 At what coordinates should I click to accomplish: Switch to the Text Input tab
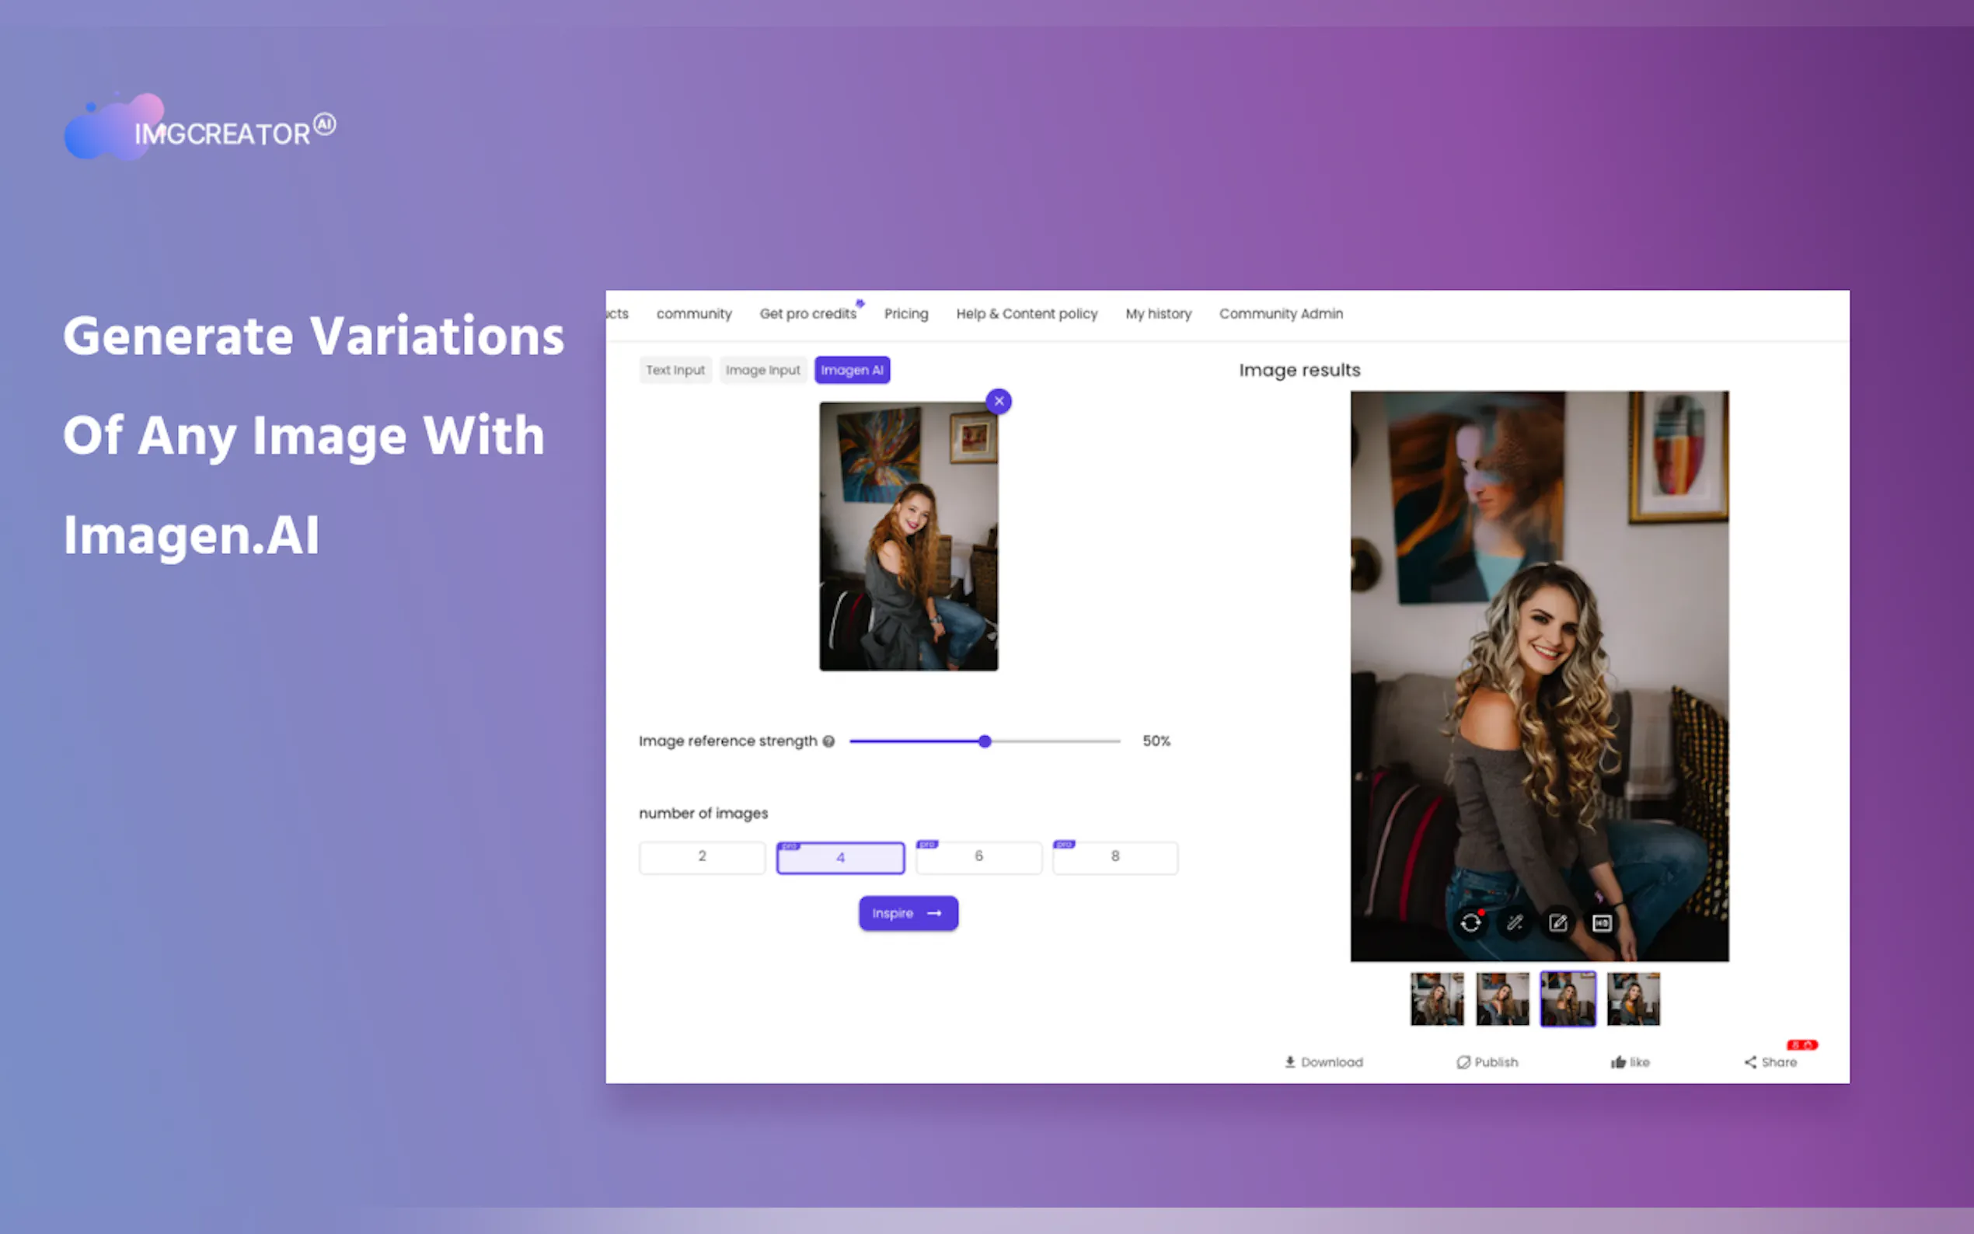pyautogui.click(x=675, y=370)
